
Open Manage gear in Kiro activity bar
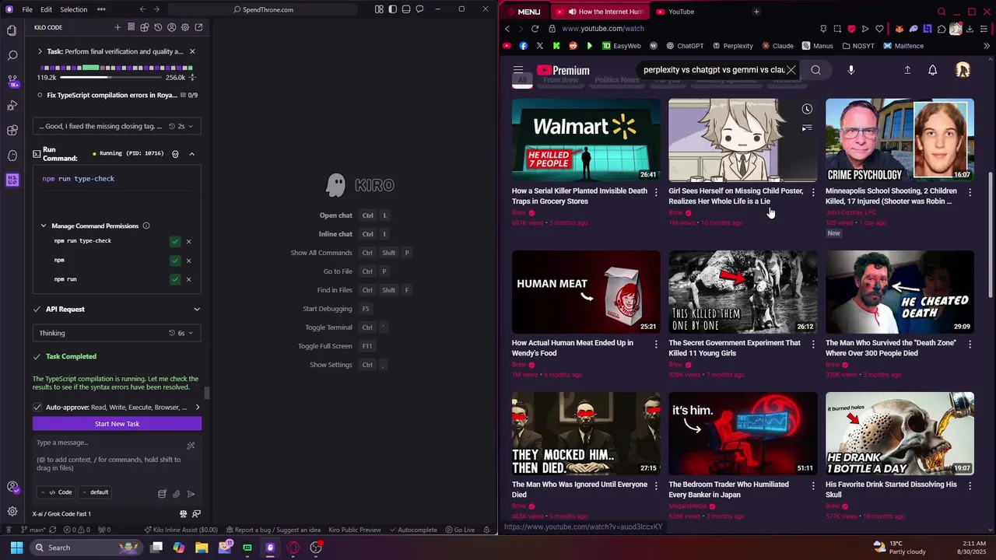coord(12,511)
